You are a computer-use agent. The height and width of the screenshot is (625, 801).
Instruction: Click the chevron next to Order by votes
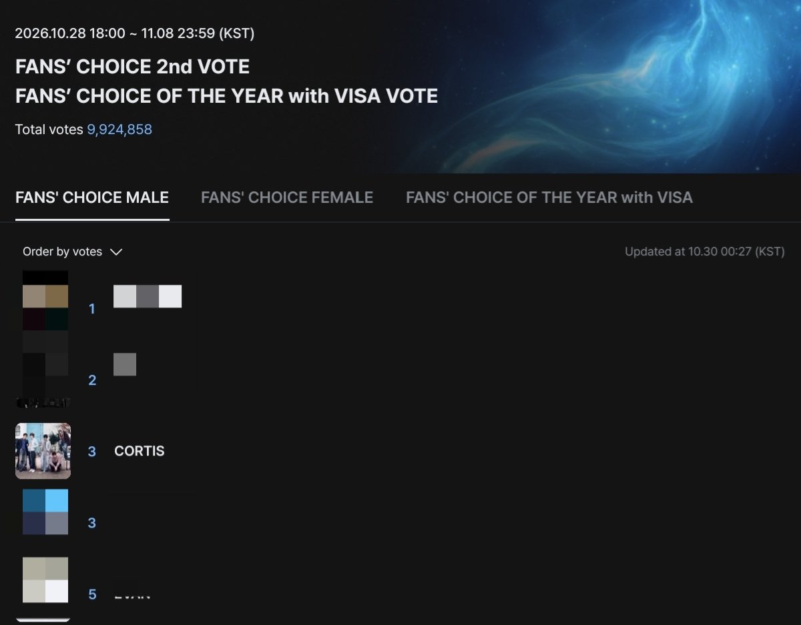pos(116,252)
